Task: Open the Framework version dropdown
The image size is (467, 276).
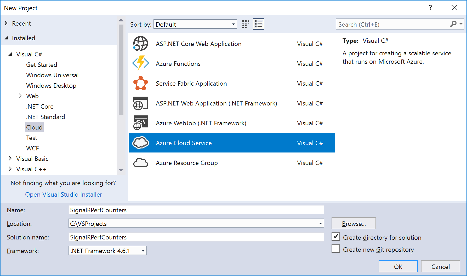Action: tap(143, 250)
